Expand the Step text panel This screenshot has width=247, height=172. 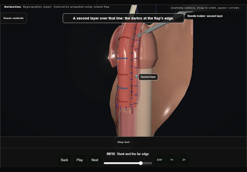(123, 142)
